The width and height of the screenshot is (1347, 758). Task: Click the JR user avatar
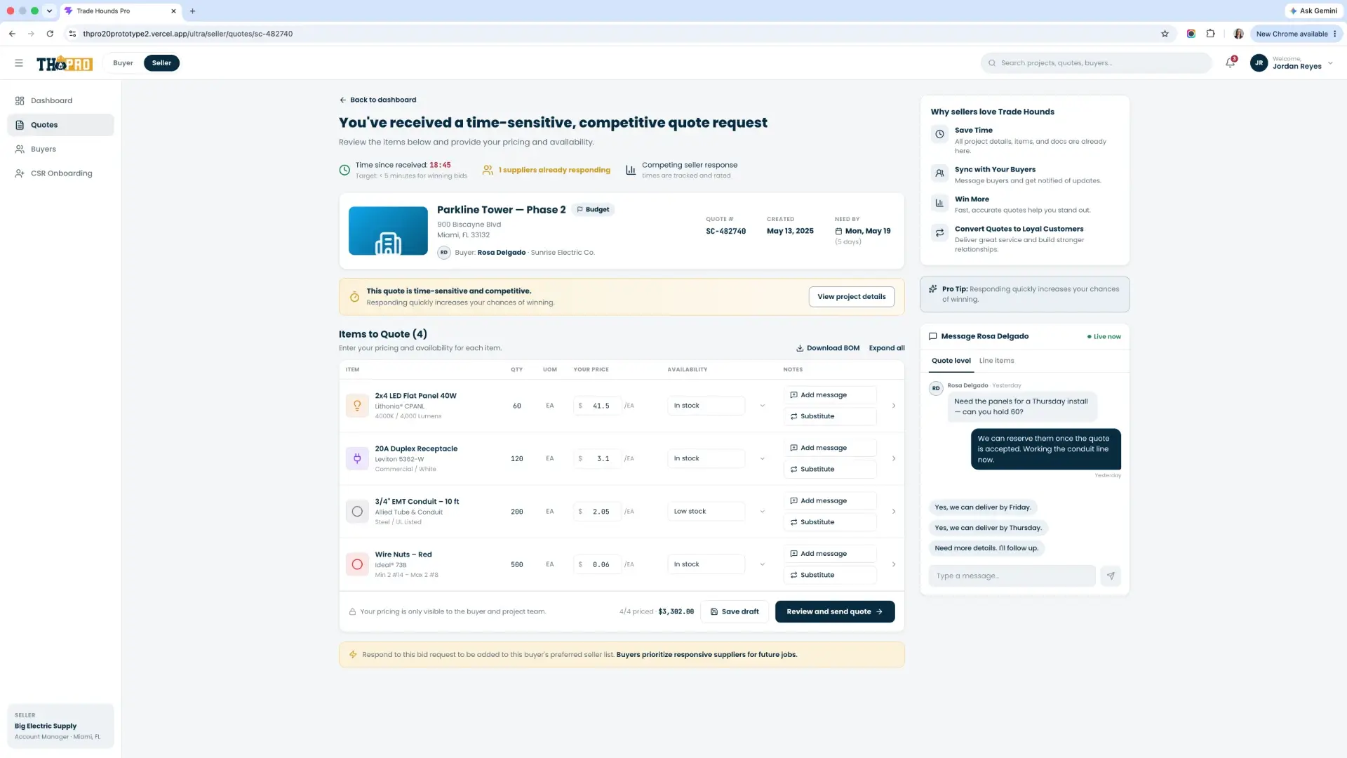click(1259, 63)
